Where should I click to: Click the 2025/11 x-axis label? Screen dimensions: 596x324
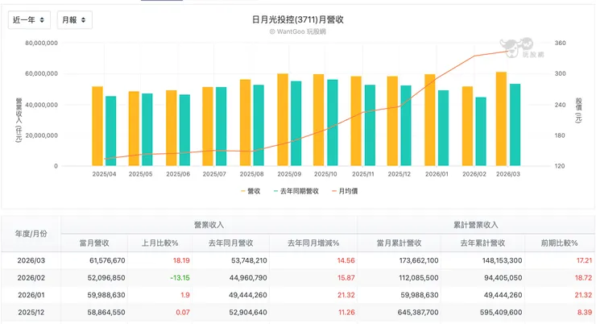pyautogui.click(x=362, y=174)
